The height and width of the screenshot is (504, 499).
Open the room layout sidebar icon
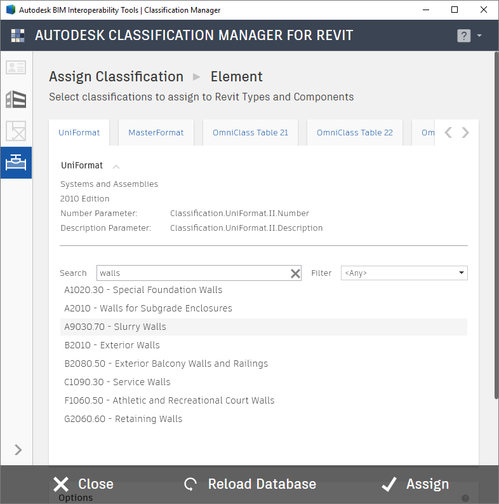(16, 131)
